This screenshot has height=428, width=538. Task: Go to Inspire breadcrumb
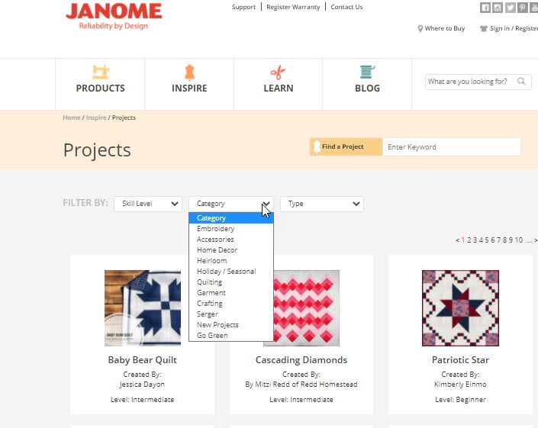(x=96, y=117)
